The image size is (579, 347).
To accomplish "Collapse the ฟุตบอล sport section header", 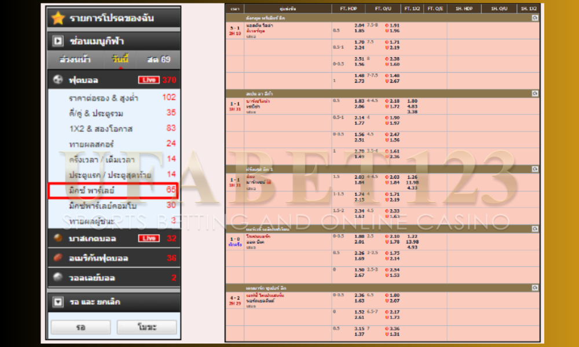I will coord(113,80).
